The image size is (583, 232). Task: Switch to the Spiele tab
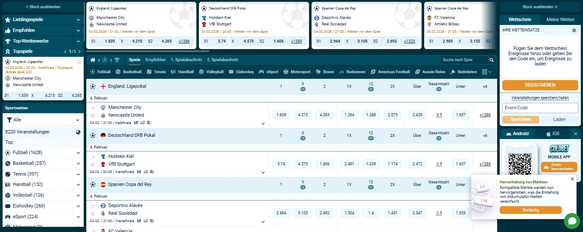134,60
